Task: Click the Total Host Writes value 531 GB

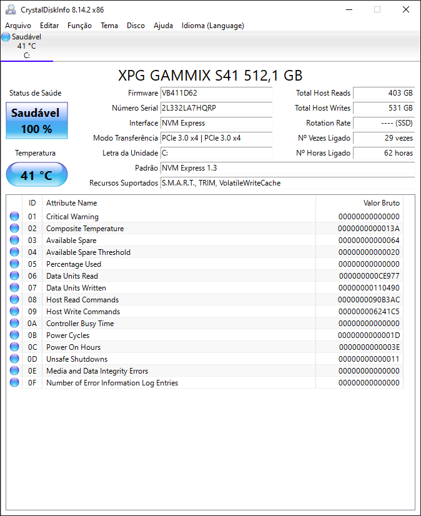Action: click(384, 108)
